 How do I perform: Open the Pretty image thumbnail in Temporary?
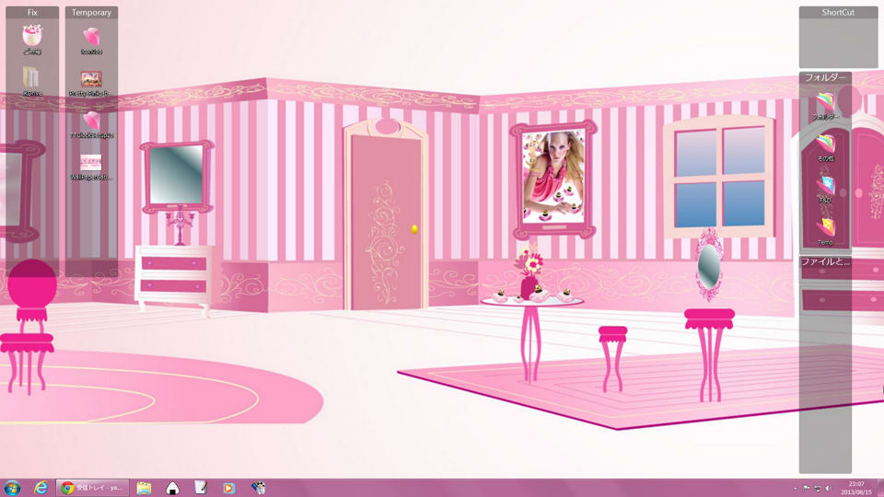click(x=91, y=79)
